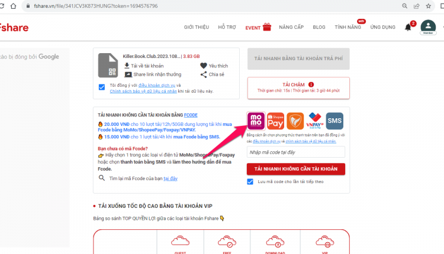The width and height of the screenshot is (444, 254).
Task: Toggle Lưu mã code cho lần tải tiếp theo
Action: point(250,181)
